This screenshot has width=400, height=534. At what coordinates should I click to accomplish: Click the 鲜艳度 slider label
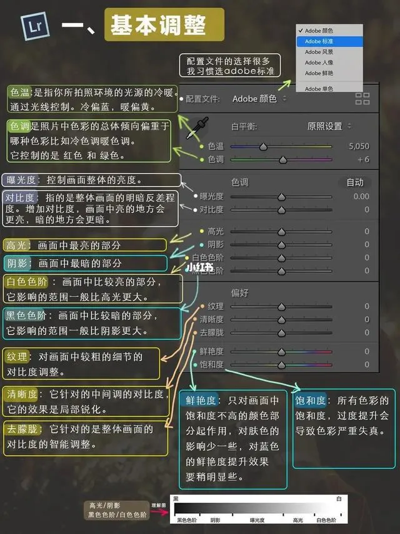click(x=211, y=351)
